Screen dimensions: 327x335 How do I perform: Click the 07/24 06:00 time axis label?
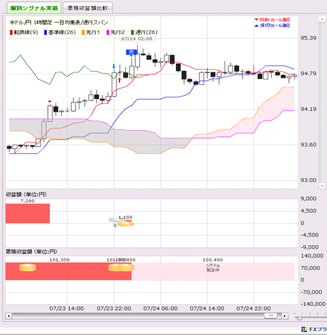click(x=160, y=309)
